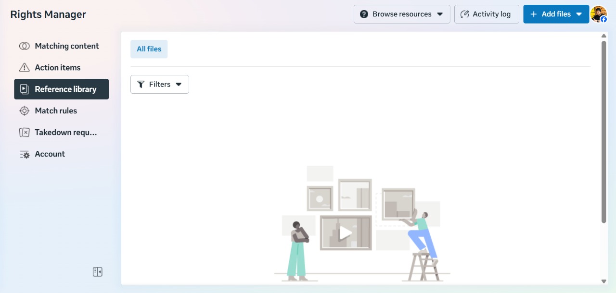Image resolution: width=616 pixels, height=293 pixels.
Task: Click the Action items warning triangle icon
Action: point(24,68)
